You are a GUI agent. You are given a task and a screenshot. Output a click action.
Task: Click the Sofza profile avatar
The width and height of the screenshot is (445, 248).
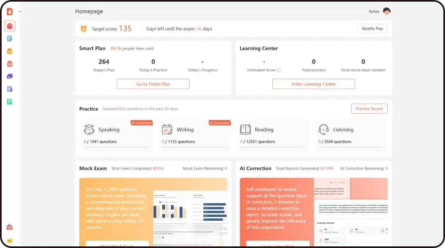387,11
